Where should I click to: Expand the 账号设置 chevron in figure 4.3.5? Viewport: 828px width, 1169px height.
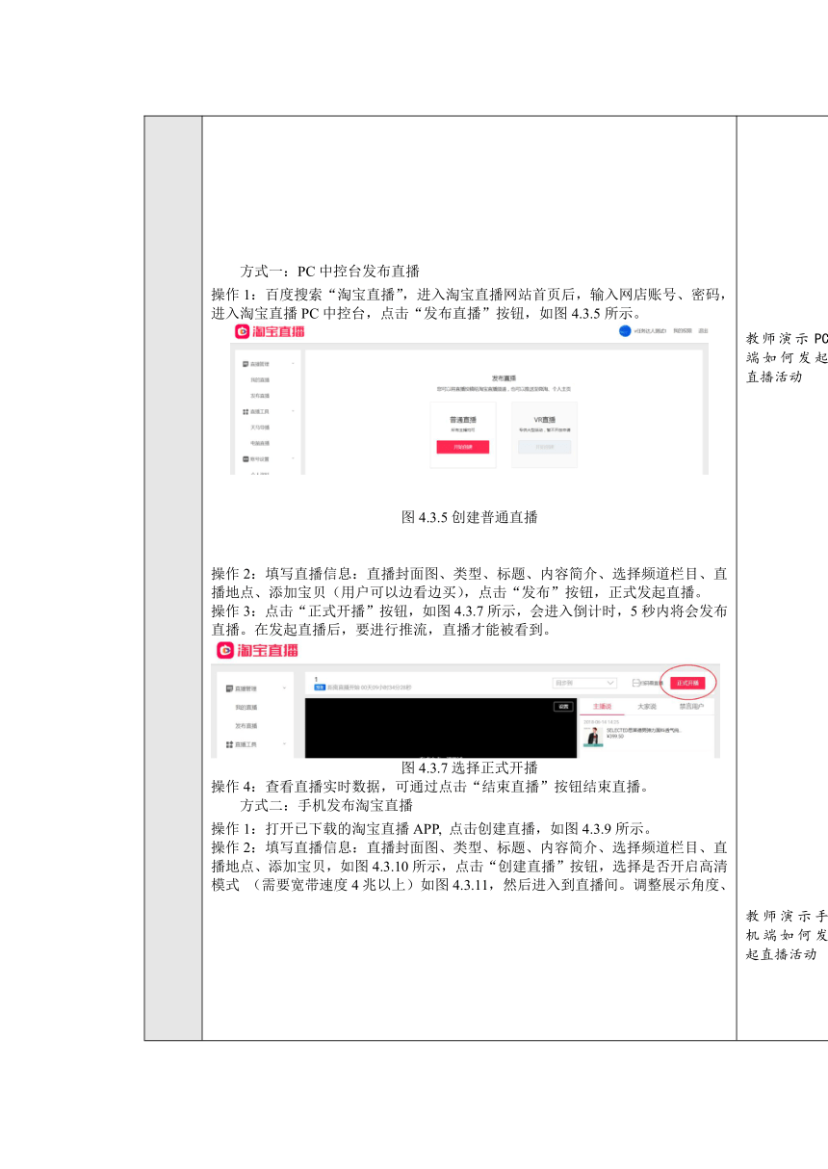tap(293, 458)
